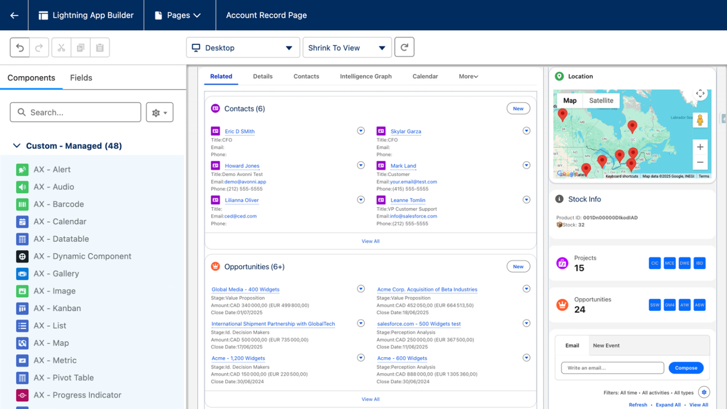This screenshot has width=727, height=409.
Task: Click View All under Contacts
Action: coord(370,241)
